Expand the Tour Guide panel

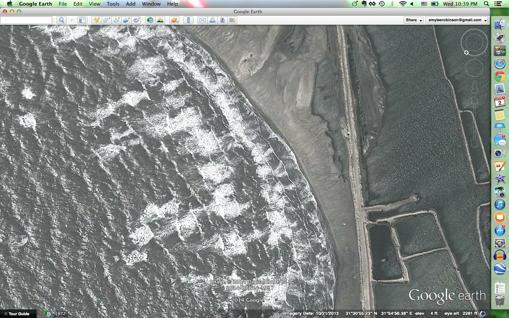click(17, 314)
